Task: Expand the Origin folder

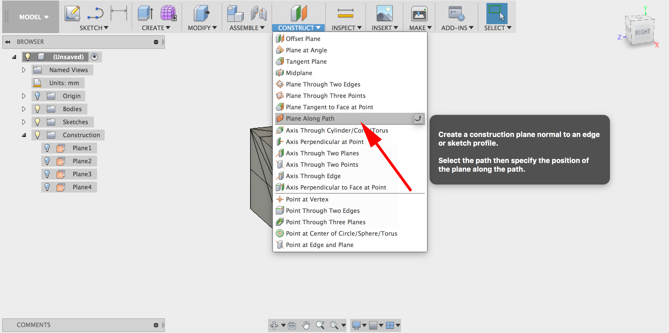Action: [x=24, y=96]
